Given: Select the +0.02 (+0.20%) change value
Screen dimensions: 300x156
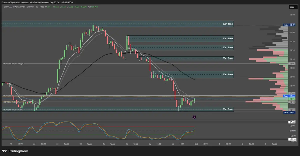Looking at the screenshot, I should (80, 7).
